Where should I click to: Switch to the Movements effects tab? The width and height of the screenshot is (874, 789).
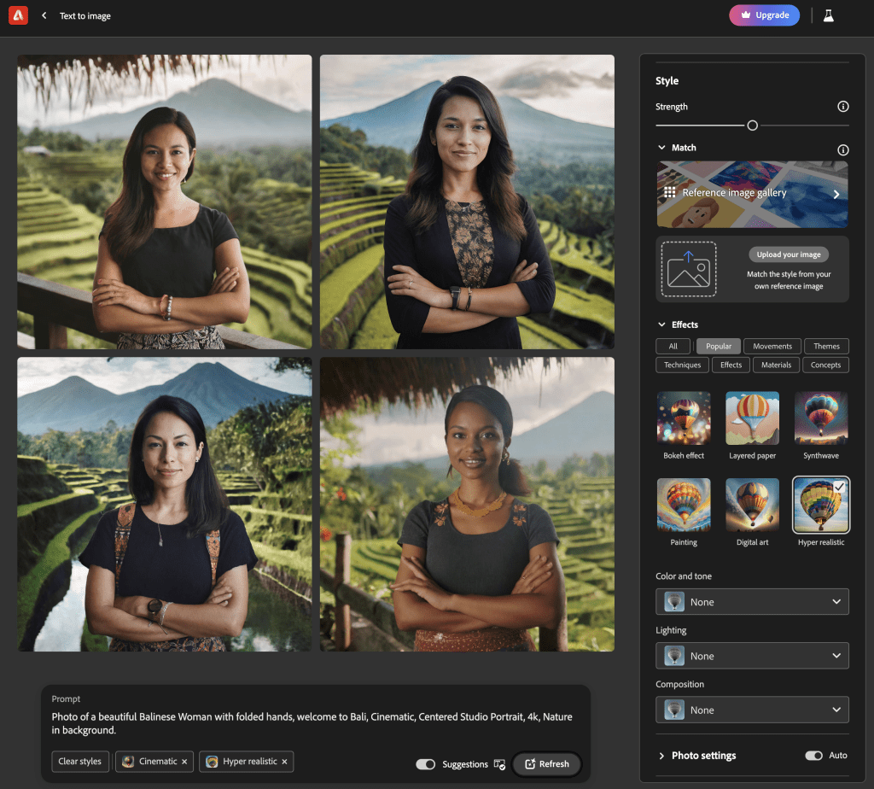[x=772, y=347]
